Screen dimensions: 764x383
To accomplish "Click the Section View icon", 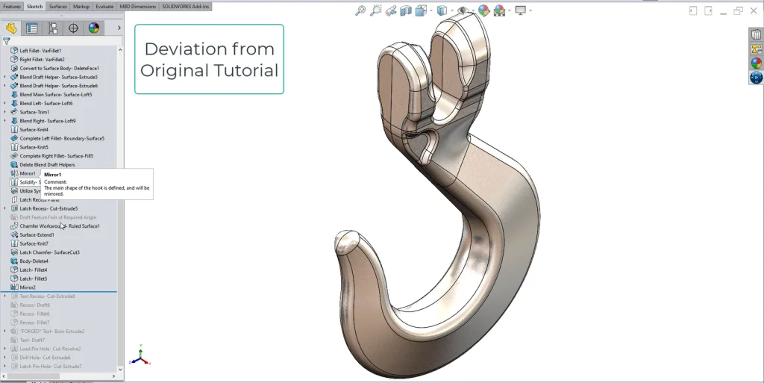I will [x=407, y=10].
